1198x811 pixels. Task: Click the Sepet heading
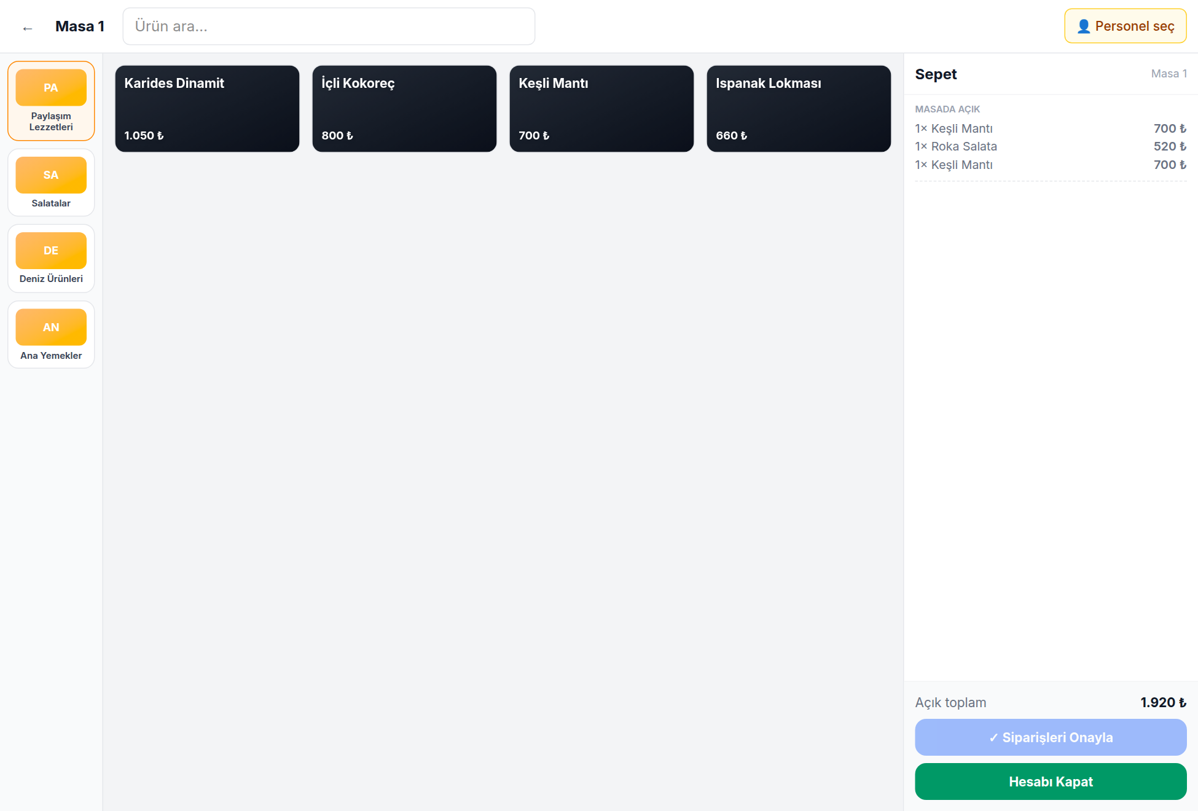(936, 74)
